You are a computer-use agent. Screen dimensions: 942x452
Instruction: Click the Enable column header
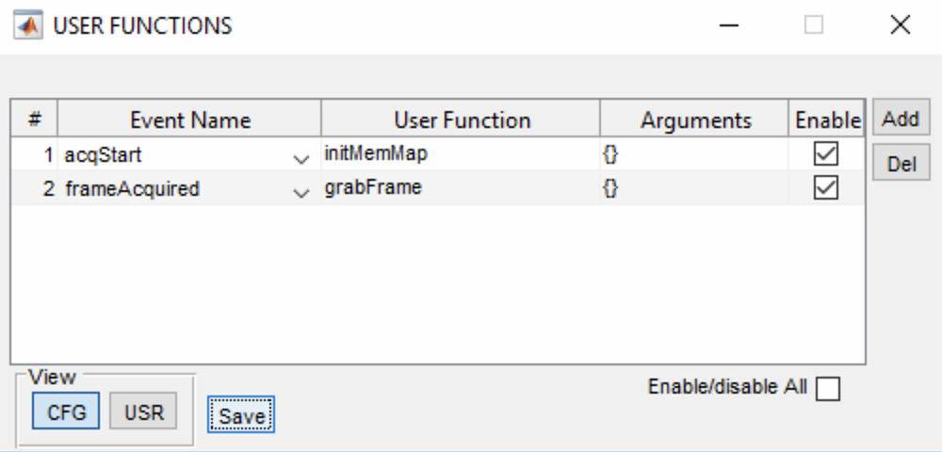pyautogui.click(x=827, y=119)
